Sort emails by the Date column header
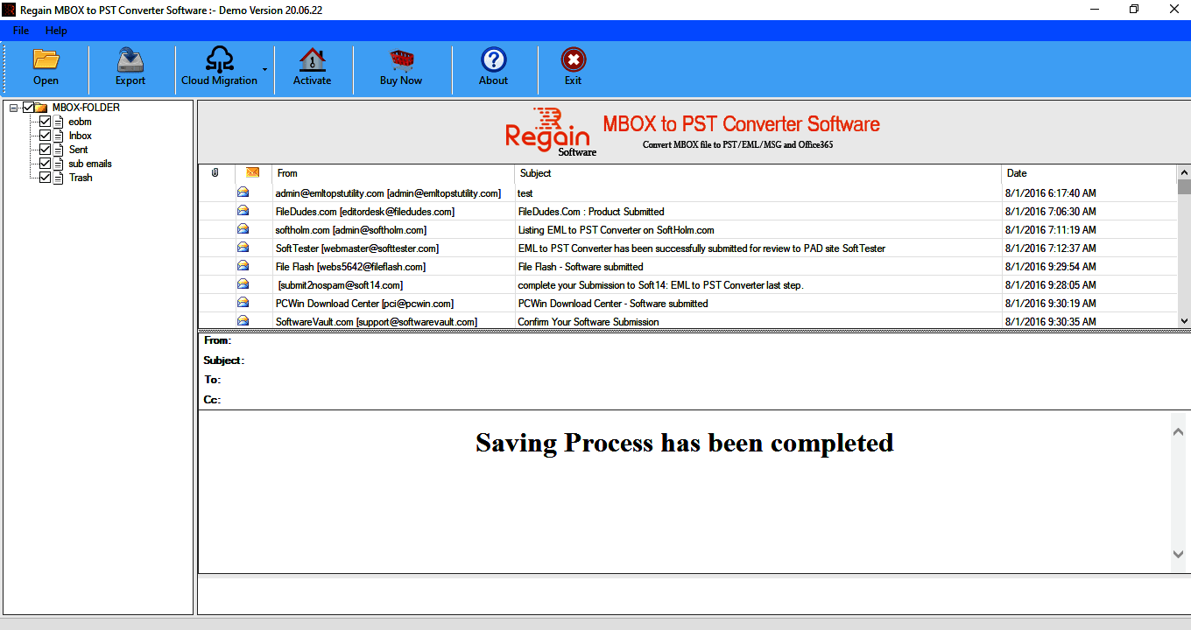Image resolution: width=1191 pixels, height=630 pixels. coord(1089,173)
